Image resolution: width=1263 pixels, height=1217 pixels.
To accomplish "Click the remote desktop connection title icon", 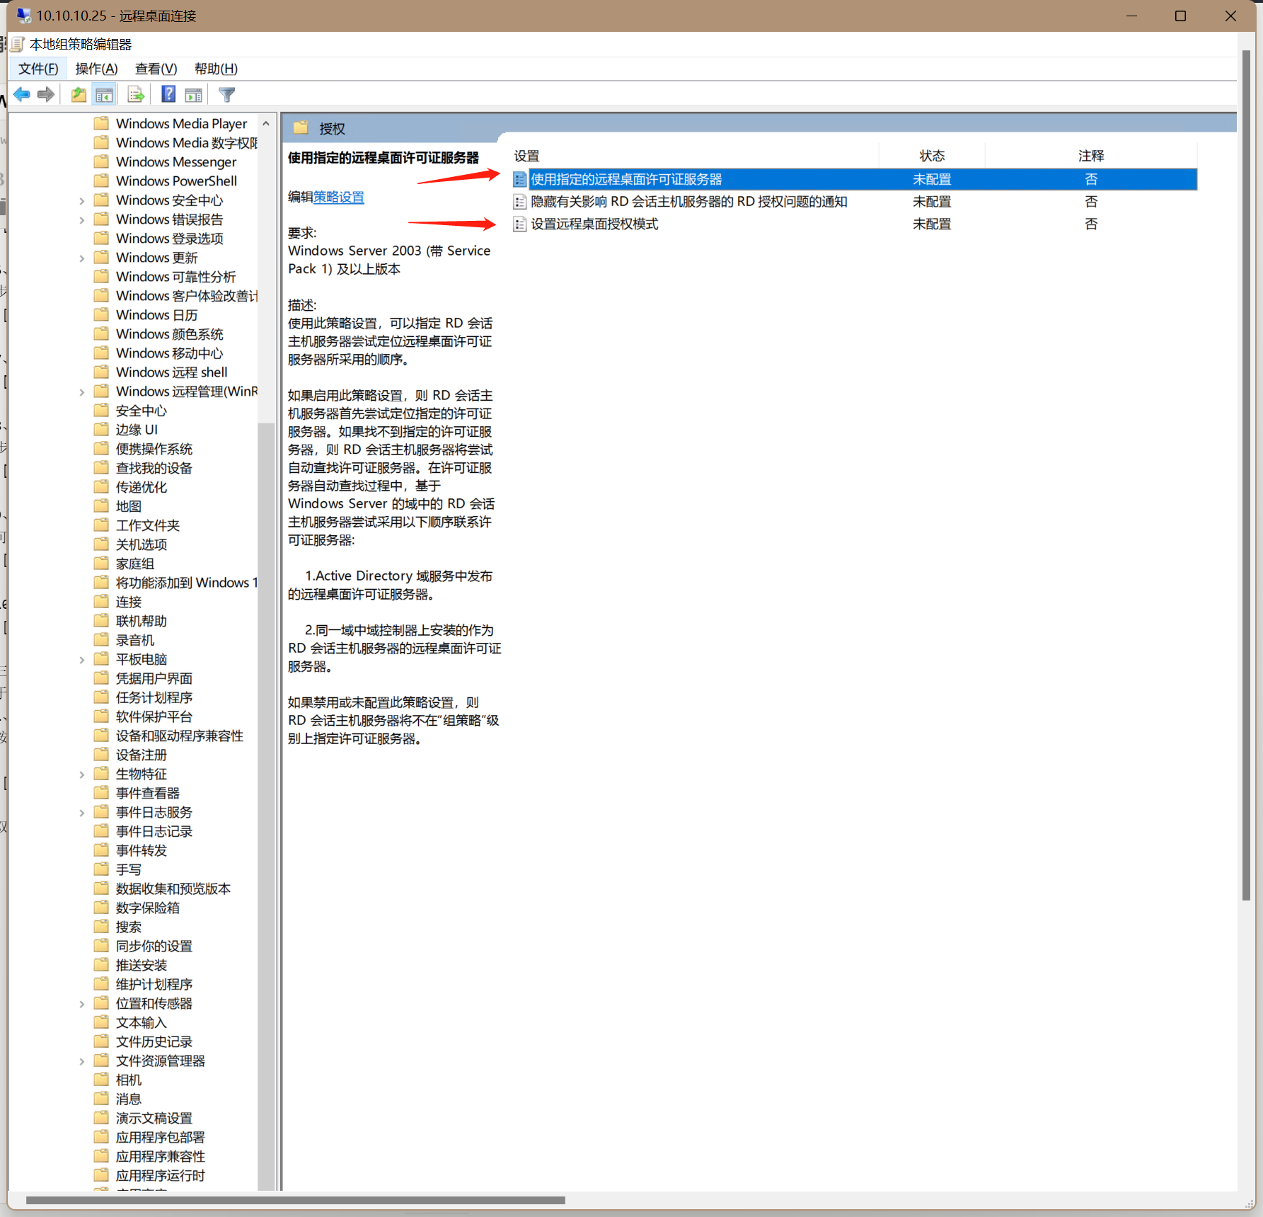I will 24,16.
